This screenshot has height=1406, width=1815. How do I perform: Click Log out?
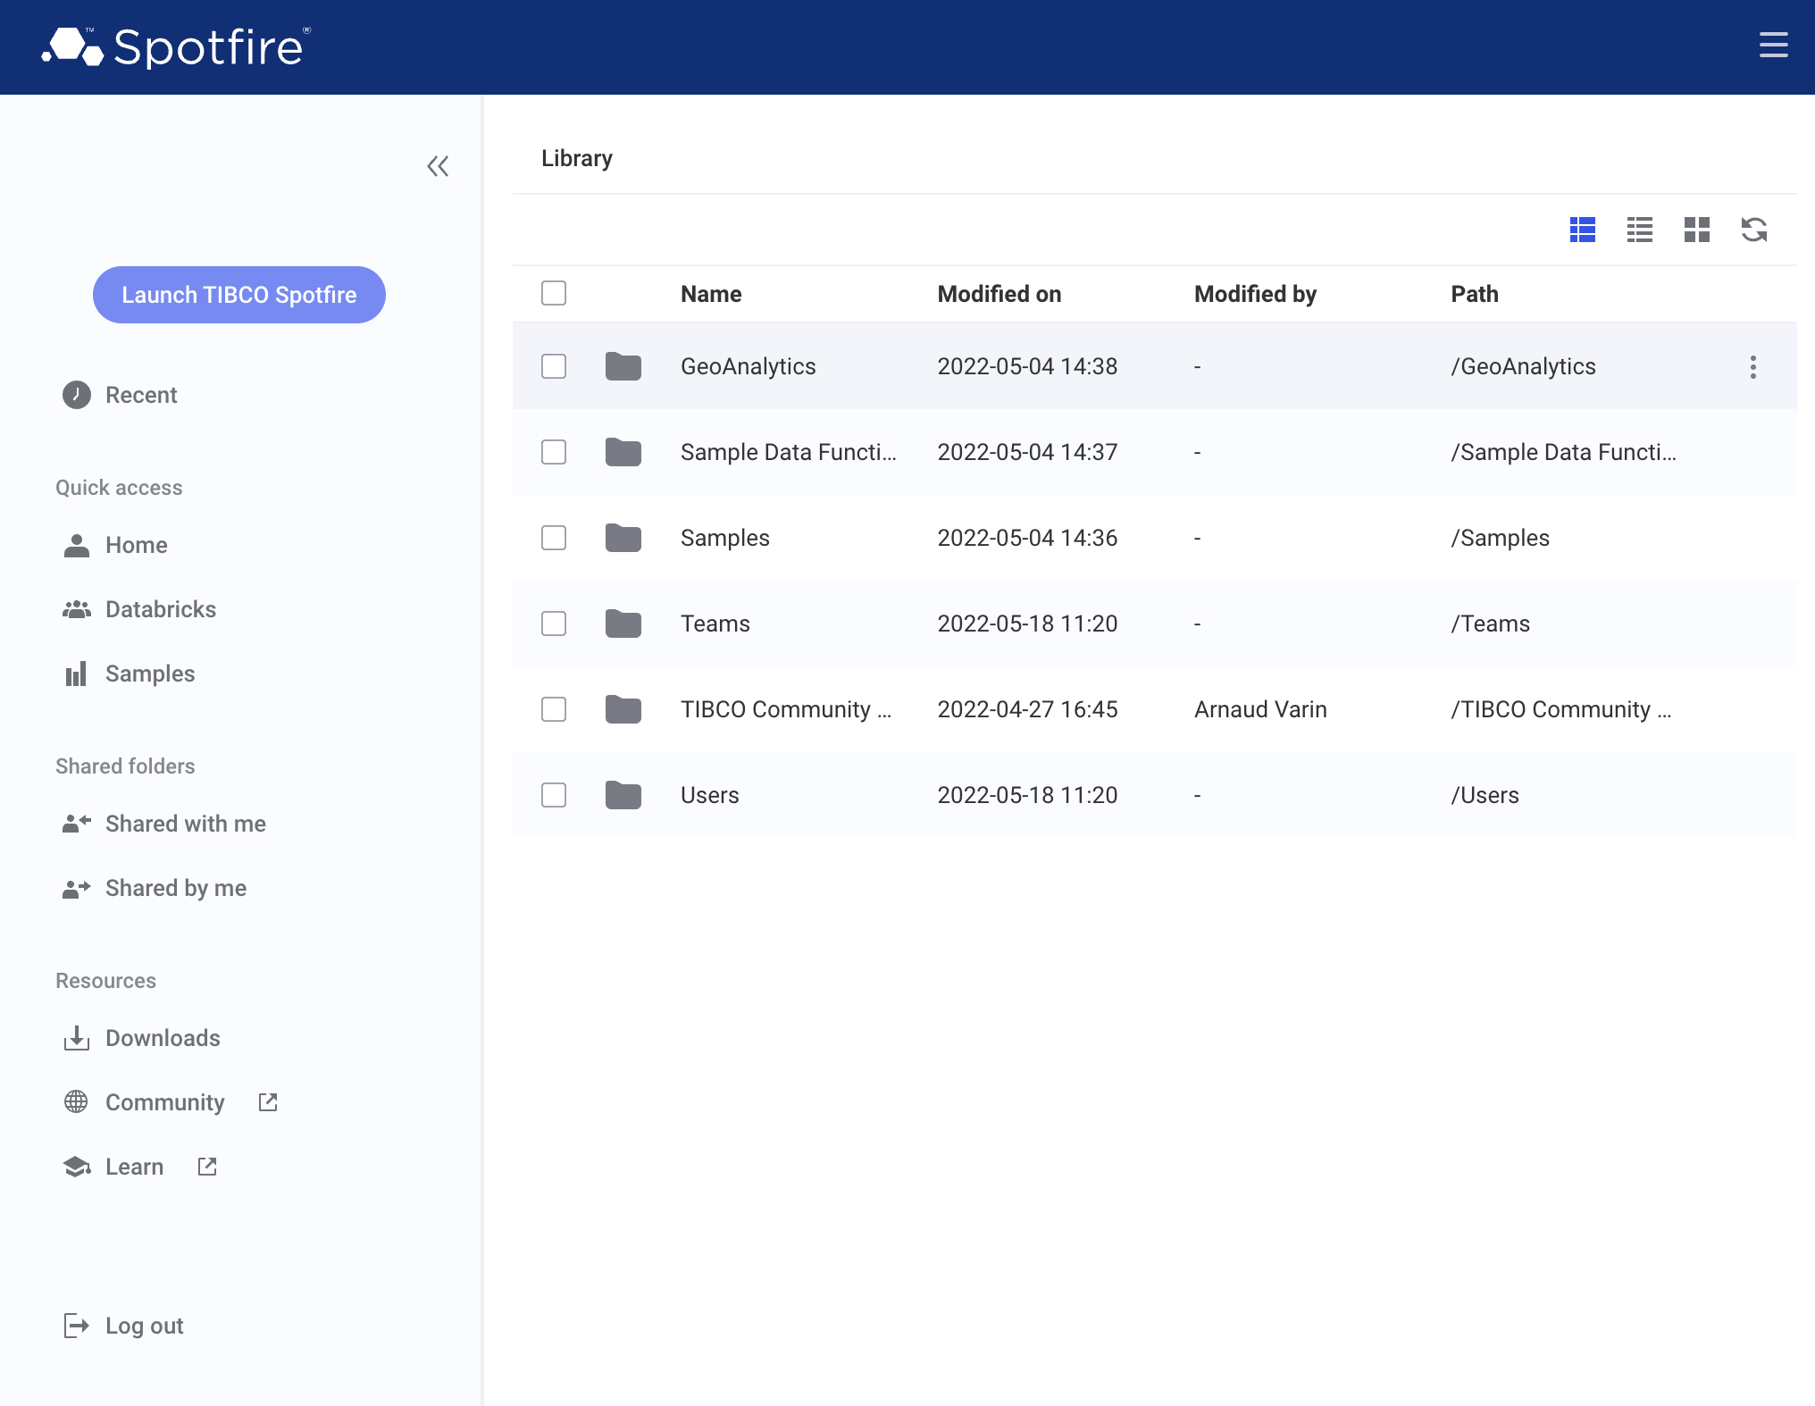tap(143, 1326)
